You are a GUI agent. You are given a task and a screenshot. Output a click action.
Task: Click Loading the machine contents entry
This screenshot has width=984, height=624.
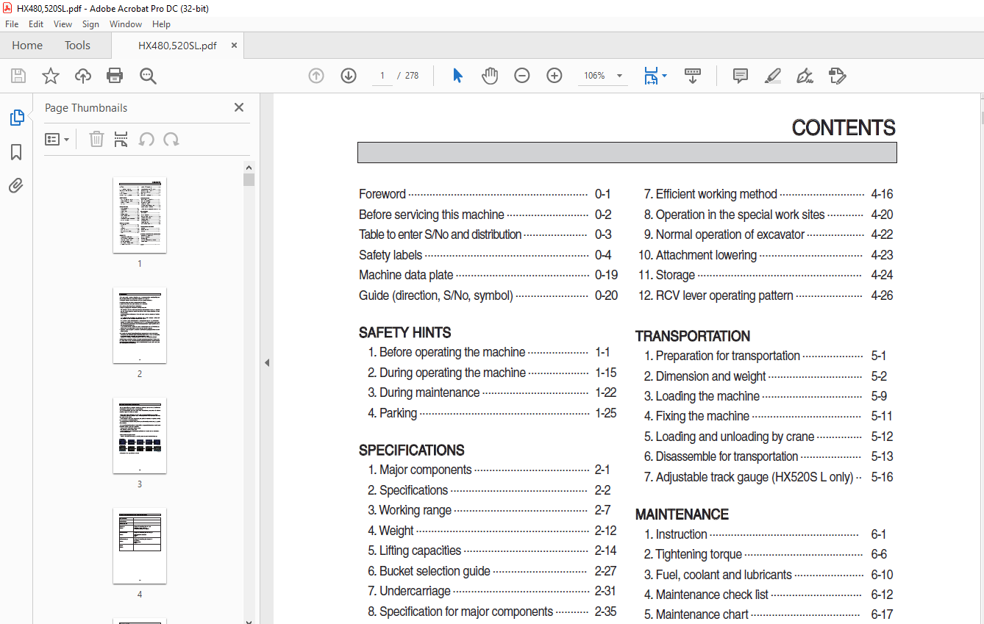click(x=766, y=396)
